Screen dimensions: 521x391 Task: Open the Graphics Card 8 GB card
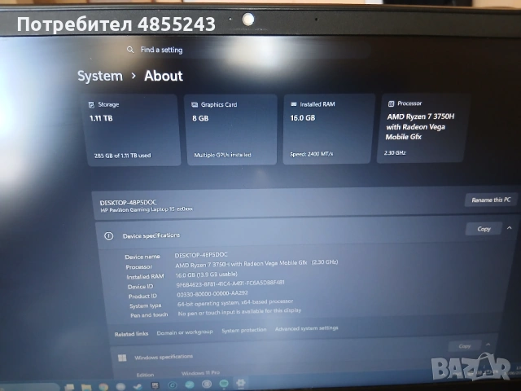coord(231,130)
